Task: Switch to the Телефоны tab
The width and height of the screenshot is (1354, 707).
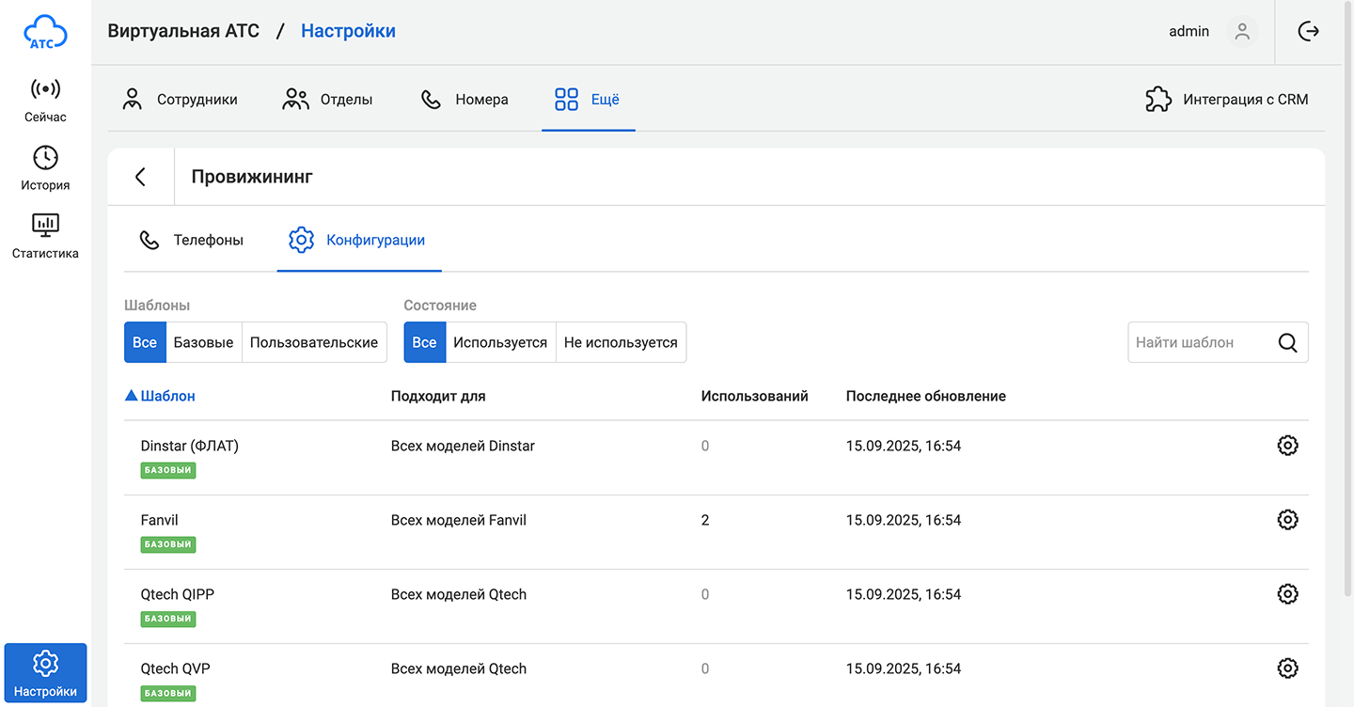Action: point(192,241)
